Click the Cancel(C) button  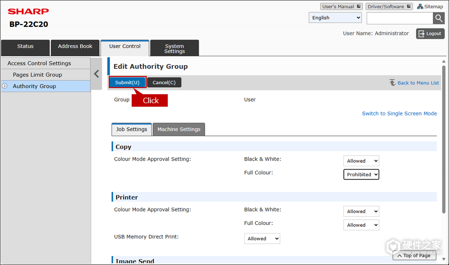pos(164,82)
